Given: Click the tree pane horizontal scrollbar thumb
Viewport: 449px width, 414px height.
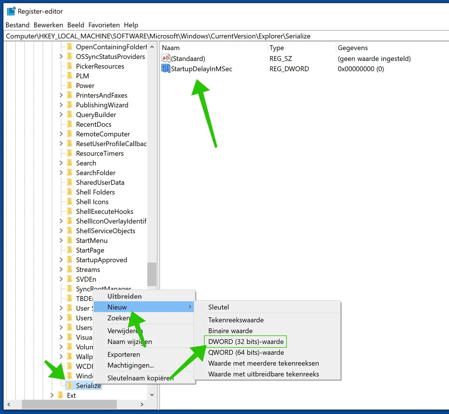Looking at the screenshot, I should pyautogui.click(x=69, y=404).
